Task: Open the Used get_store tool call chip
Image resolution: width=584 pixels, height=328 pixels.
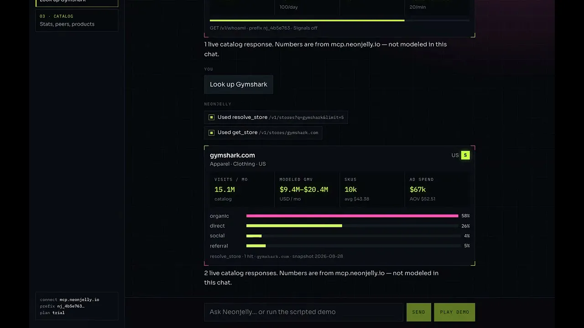Action: 263,133
